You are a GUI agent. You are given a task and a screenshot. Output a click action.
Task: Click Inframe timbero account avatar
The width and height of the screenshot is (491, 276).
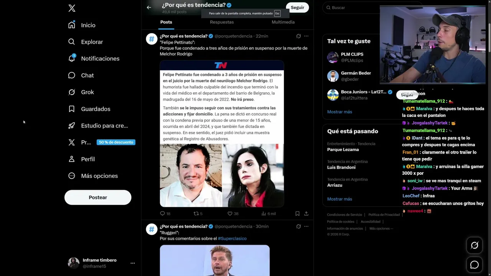[x=73, y=263]
